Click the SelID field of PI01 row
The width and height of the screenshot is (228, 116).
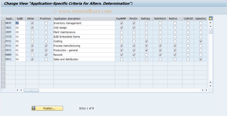point(21,46)
